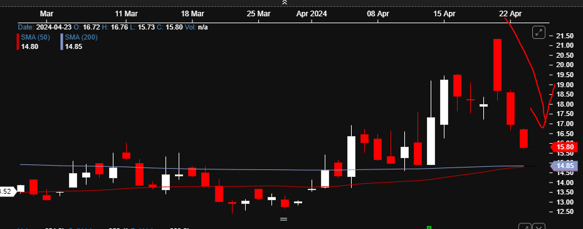Close the lower panel with X icon

539,226
